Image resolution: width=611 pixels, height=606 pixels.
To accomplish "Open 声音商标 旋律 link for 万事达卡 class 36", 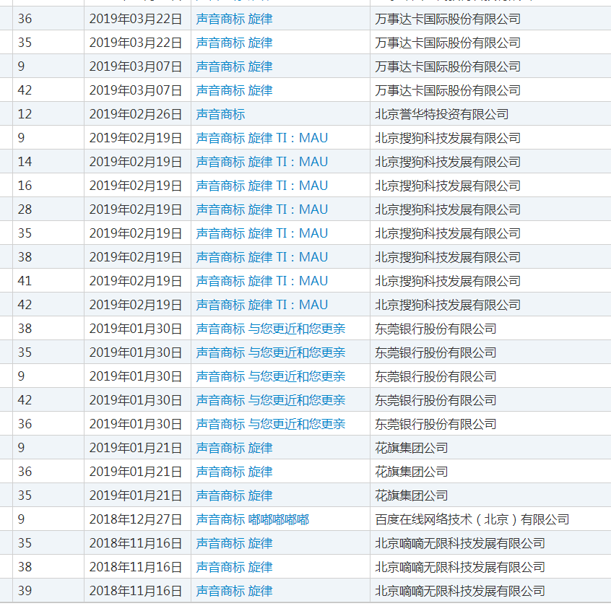I will (234, 19).
